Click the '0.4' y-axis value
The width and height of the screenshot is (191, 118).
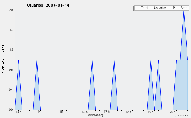11,90
